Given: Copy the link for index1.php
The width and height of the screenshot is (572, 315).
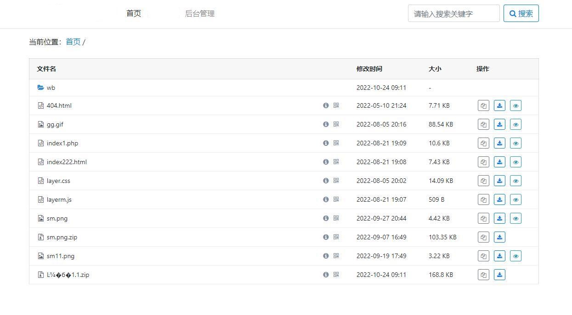Looking at the screenshot, I should click(x=483, y=143).
